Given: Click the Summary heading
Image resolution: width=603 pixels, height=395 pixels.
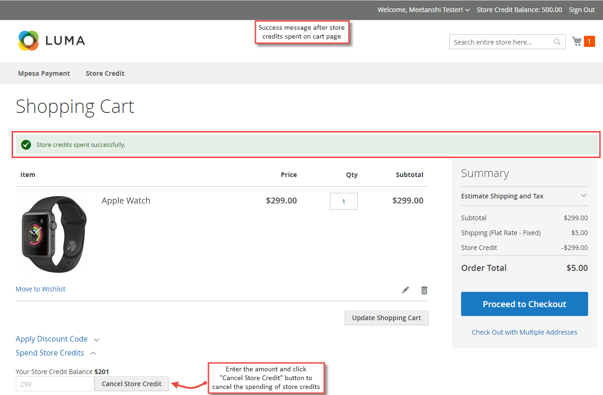Looking at the screenshot, I should 485,173.
